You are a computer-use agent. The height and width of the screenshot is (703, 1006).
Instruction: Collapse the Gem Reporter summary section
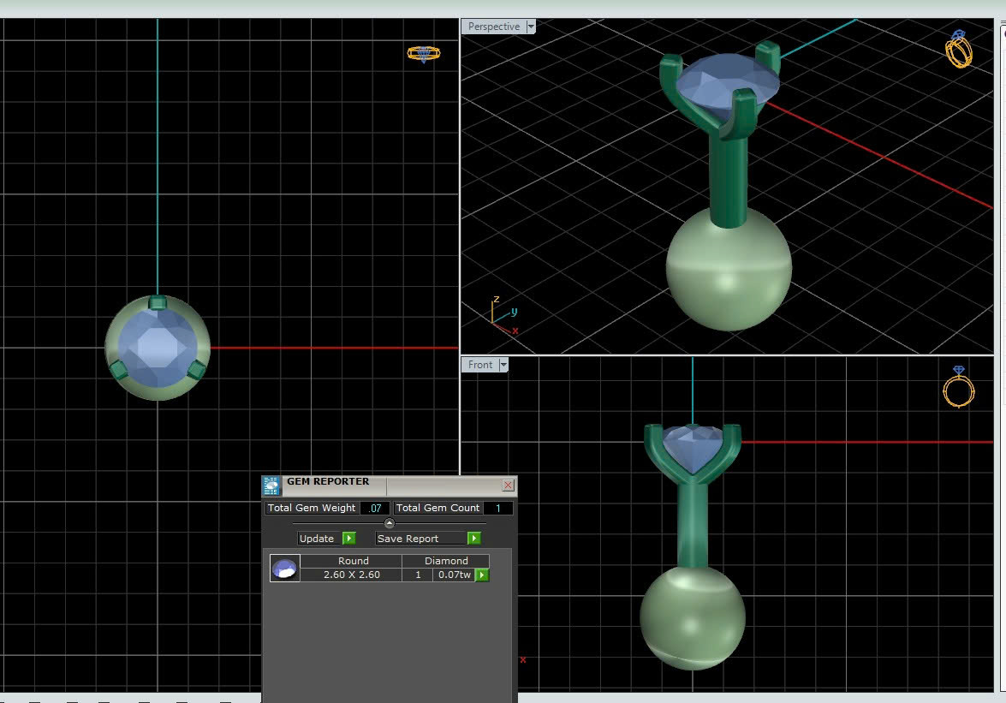pos(390,523)
